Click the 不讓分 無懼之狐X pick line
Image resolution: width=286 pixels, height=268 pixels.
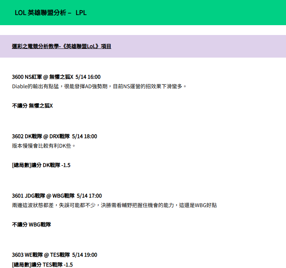coord(32,106)
